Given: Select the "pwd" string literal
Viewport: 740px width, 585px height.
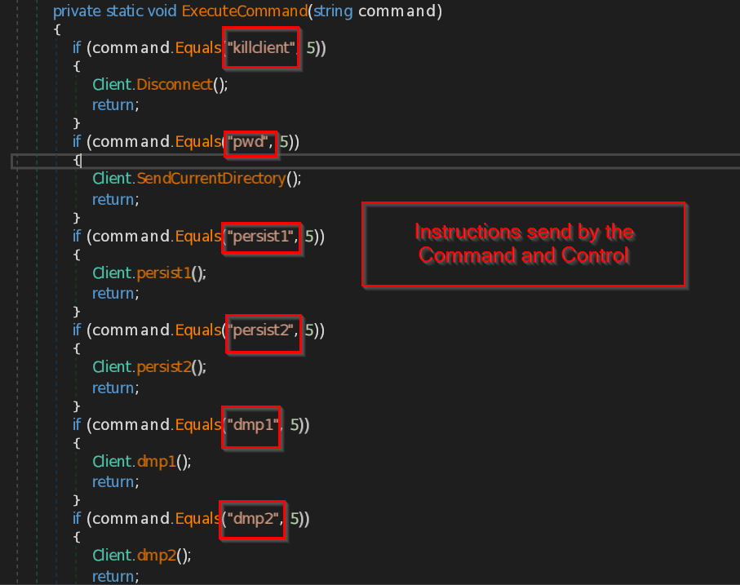Looking at the screenshot, I should (x=250, y=142).
